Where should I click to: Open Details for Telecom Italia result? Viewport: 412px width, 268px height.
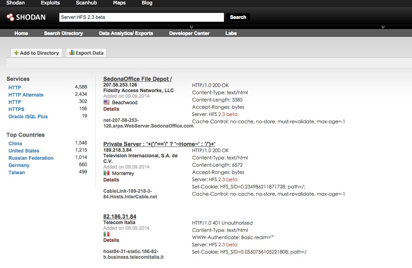111,240
